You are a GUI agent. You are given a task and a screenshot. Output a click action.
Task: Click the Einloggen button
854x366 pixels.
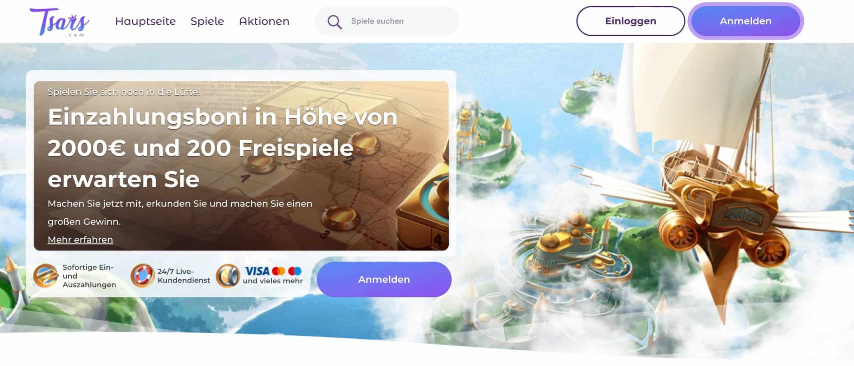point(630,21)
